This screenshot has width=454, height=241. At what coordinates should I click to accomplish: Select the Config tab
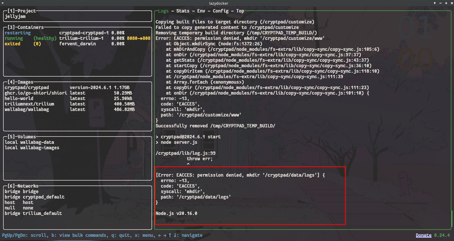[220, 11]
